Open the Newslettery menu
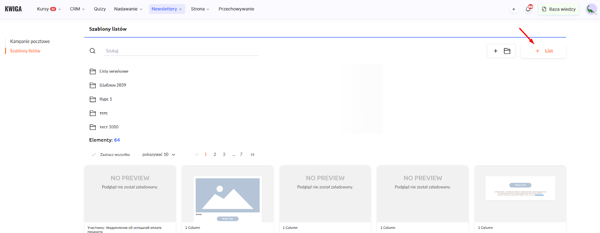This screenshot has width=600, height=233. point(166,9)
